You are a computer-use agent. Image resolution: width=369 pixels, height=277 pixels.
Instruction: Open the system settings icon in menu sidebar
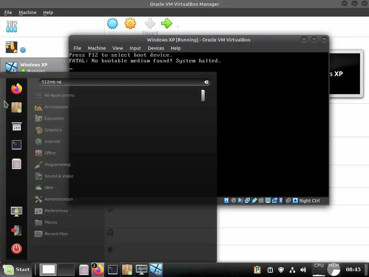click(17, 127)
